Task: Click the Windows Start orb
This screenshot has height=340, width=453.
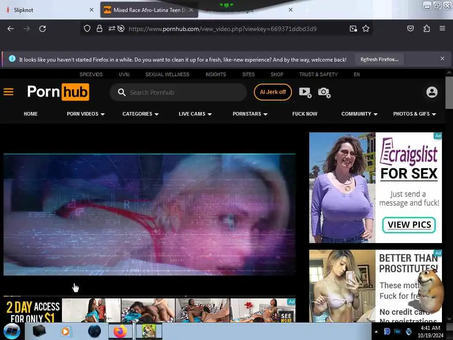Action: tap(12, 331)
